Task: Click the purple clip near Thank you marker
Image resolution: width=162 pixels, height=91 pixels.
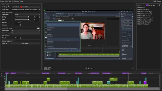Action: [x=145, y=82]
